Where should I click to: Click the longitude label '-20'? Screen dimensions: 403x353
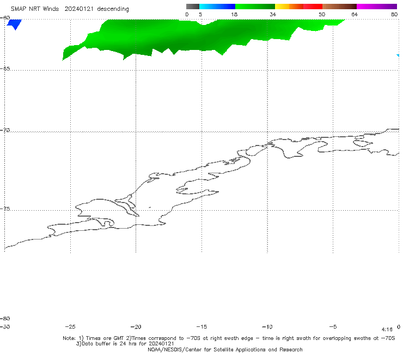pos(136,327)
